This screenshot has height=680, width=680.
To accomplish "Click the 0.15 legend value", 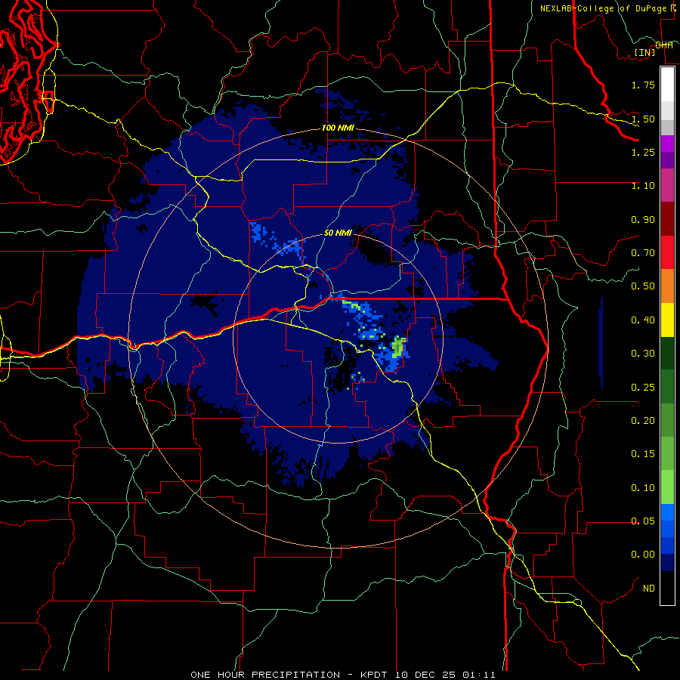I will (x=643, y=454).
